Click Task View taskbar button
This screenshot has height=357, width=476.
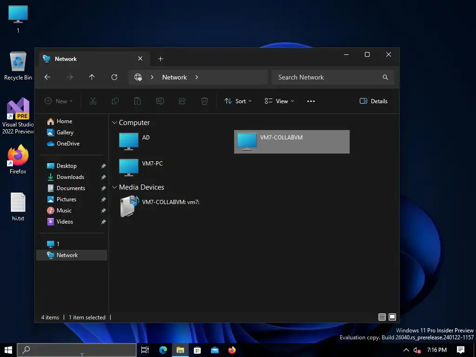pyautogui.click(x=145, y=350)
